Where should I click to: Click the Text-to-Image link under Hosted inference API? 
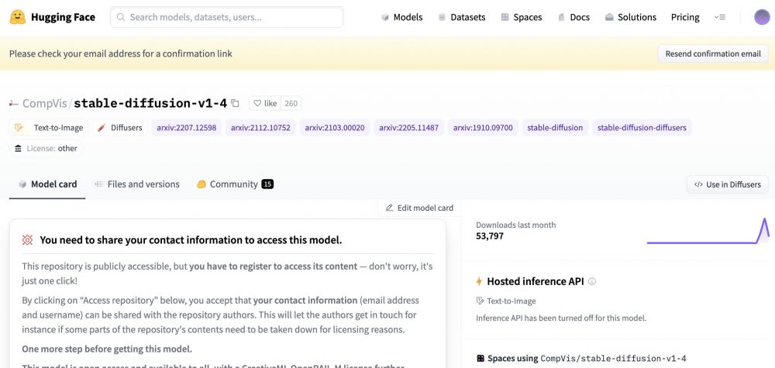506,301
